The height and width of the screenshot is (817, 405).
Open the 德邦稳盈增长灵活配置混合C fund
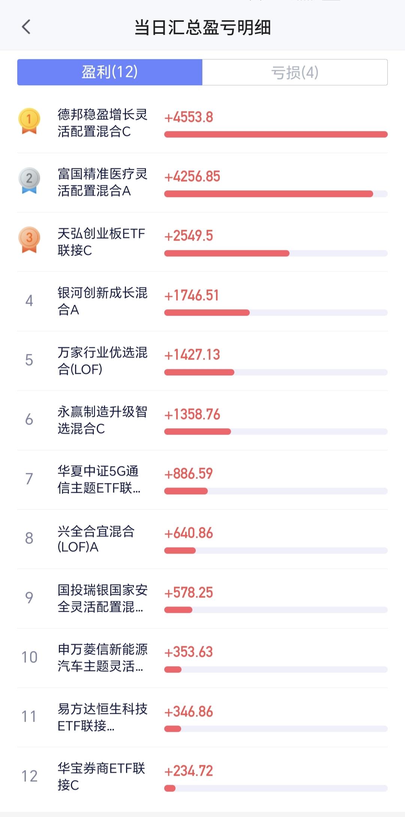click(x=202, y=123)
